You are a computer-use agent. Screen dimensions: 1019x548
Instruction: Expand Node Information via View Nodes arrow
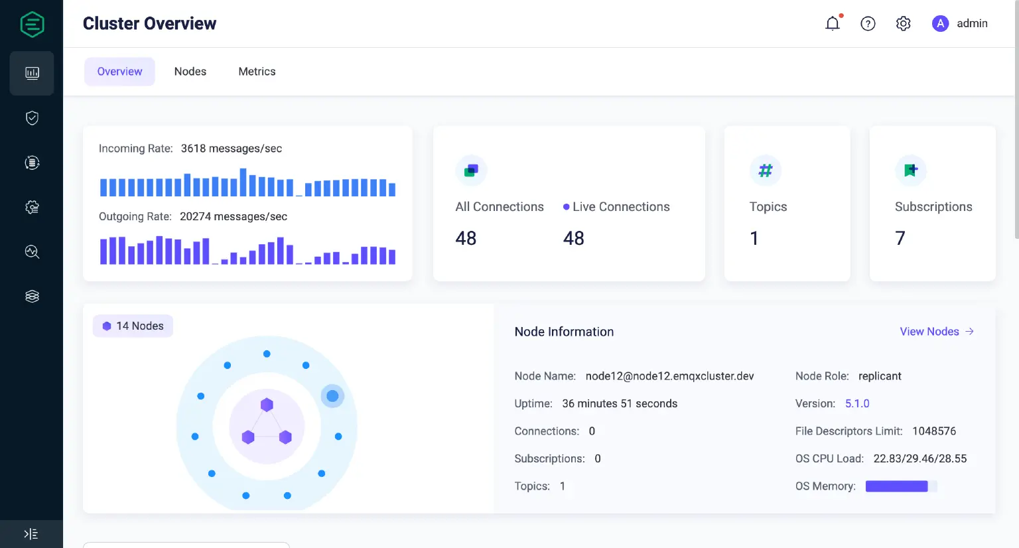click(x=969, y=331)
